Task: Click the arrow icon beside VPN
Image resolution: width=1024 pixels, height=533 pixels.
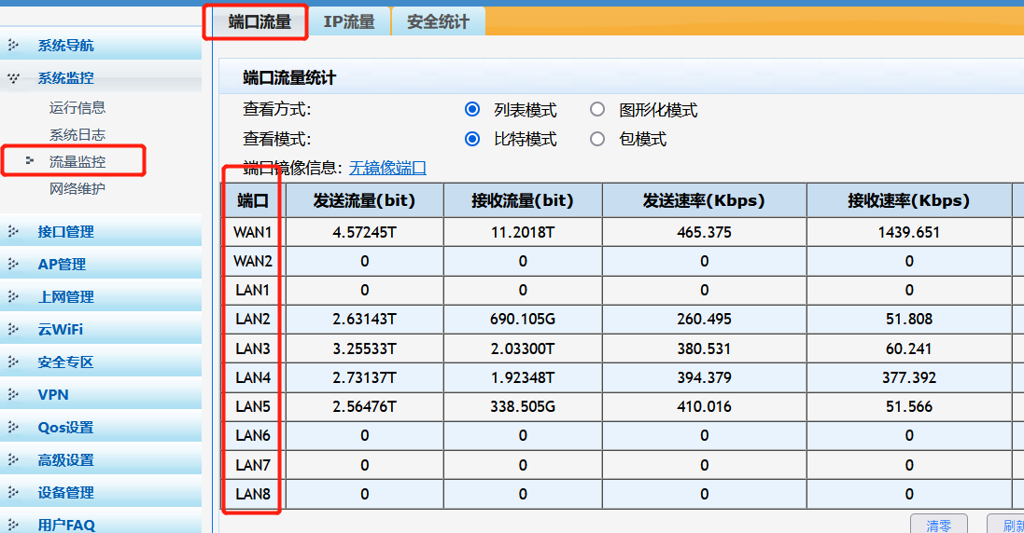Action: coord(13,394)
